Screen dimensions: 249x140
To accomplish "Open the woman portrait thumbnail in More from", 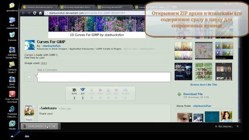I will click(x=226, y=117).
